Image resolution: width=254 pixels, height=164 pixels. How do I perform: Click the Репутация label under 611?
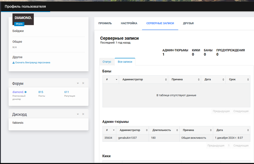(x=69, y=96)
